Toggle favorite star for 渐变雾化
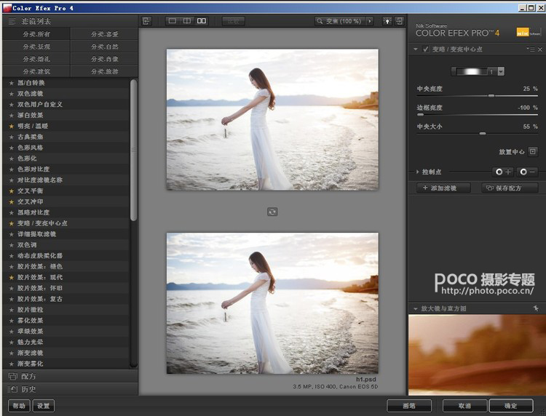The image size is (546, 416). pos(12,364)
